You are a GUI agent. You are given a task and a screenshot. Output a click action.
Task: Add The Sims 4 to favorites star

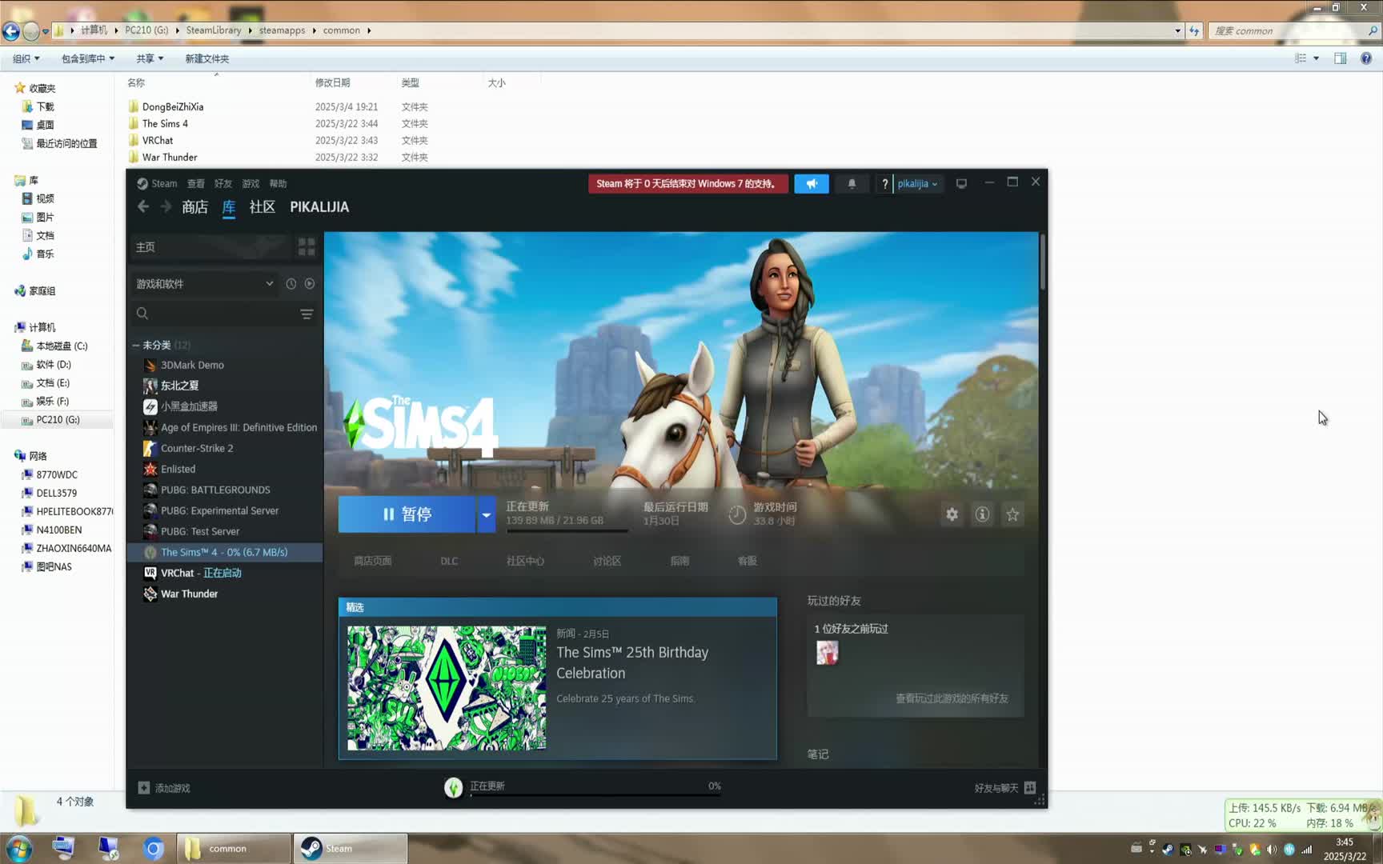tap(1012, 514)
